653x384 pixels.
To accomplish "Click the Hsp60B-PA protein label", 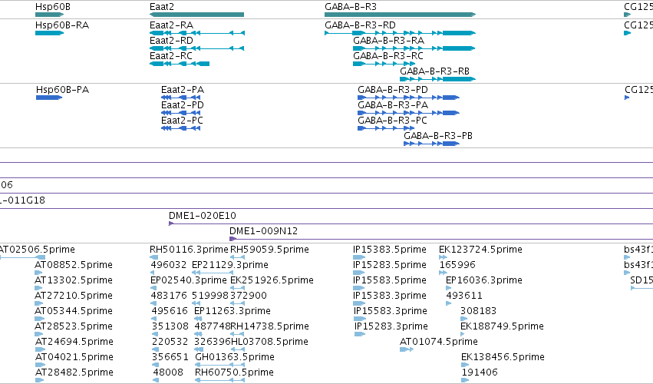I will [62, 90].
